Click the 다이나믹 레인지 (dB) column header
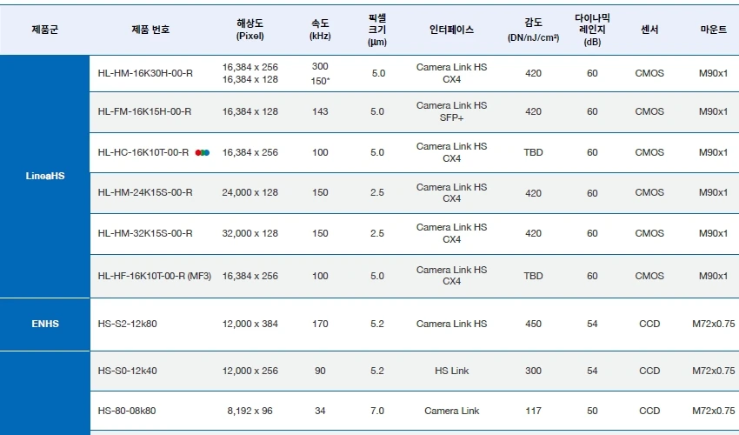Image resolution: width=739 pixels, height=435 pixels. pyautogui.click(x=592, y=29)
